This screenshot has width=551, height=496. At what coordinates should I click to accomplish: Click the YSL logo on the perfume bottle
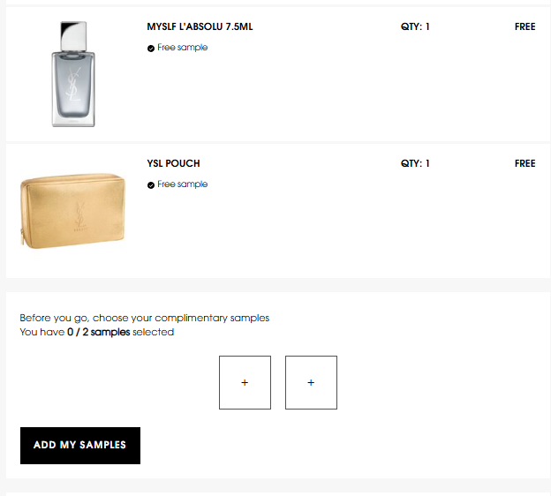(x=73, y=85)
